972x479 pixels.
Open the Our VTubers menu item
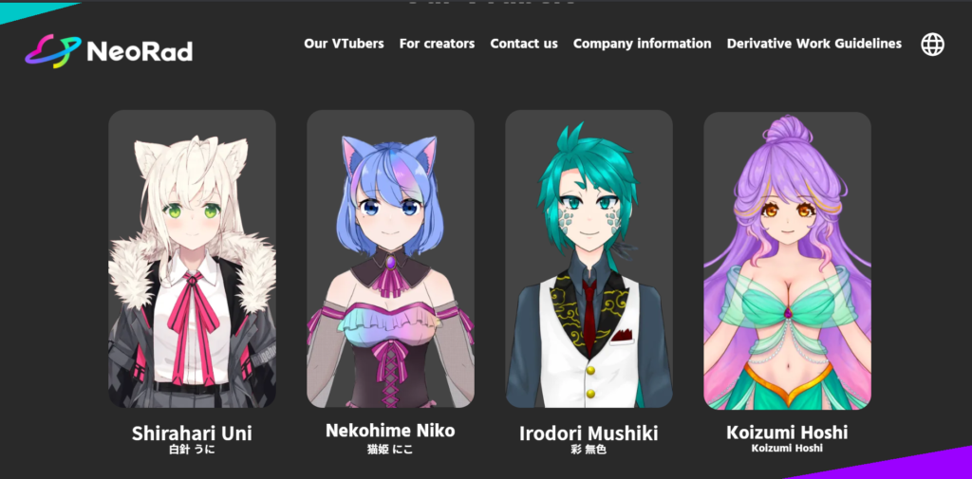[344, 44]
